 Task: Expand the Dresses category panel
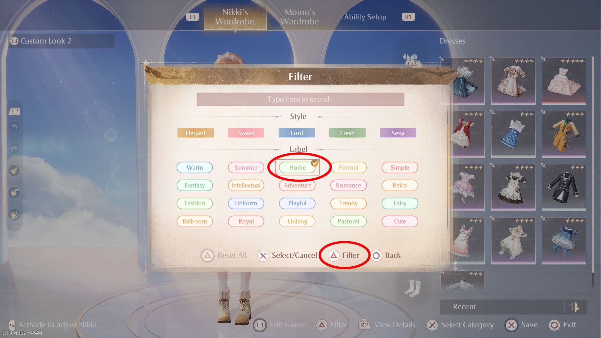click(x=452, y=40)
